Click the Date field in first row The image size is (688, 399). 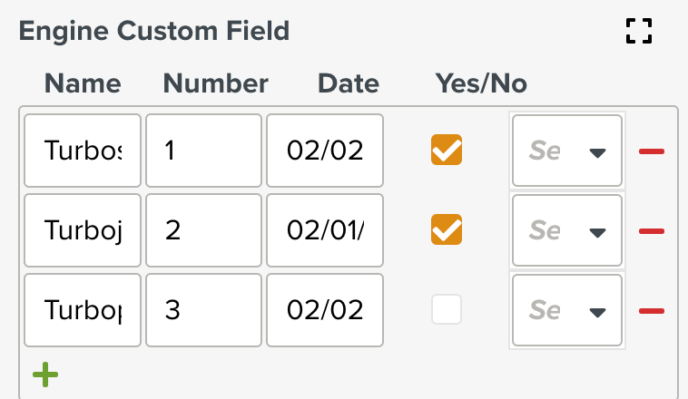click(x=325, y=151)
